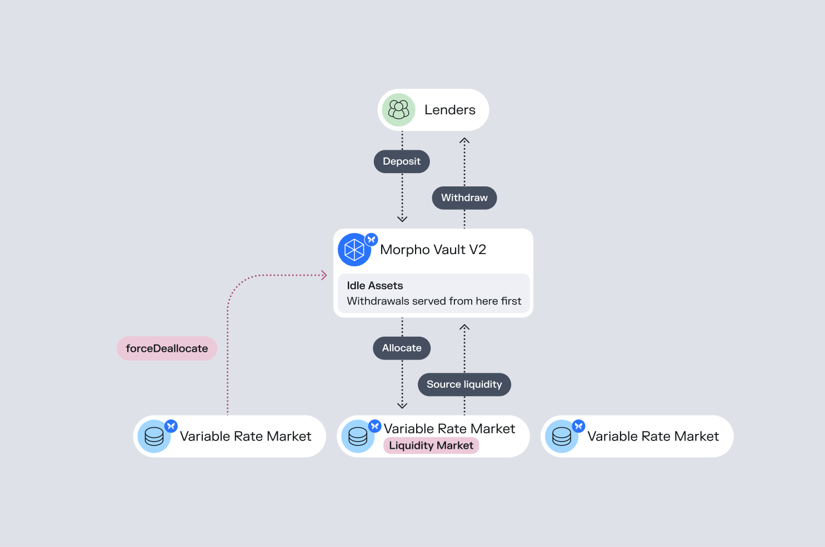This screenshot has height=547, width=825.
Task: Click the arrowhead pointing down below Deposit
Action: (402, 219)
